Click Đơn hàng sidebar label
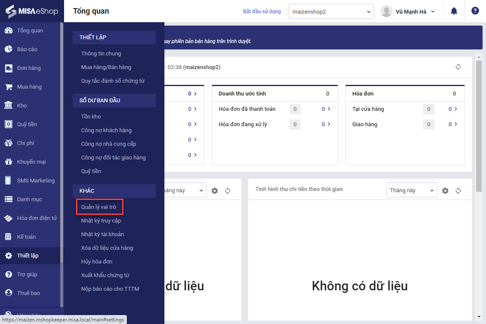Viewport: 486px width, 324px height. (x=29, y=68)
